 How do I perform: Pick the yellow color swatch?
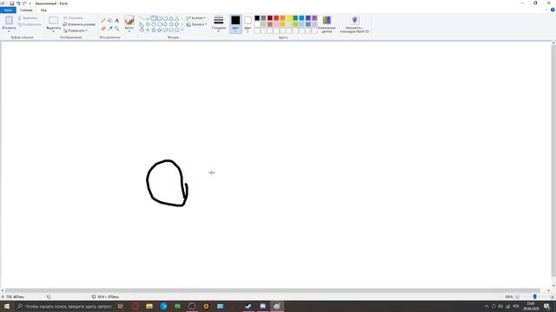point(289,18)
